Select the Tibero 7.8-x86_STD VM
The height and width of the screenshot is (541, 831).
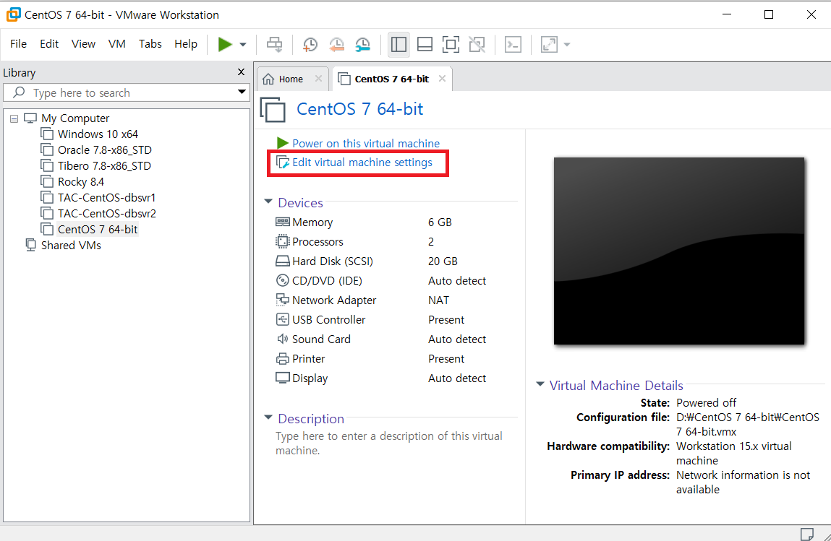tap(104, 165)
